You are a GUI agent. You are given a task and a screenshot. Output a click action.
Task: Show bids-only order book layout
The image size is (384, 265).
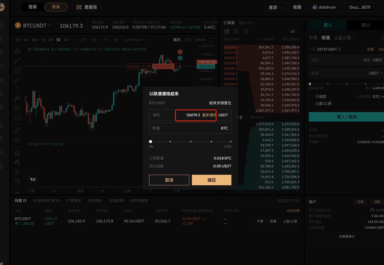(x=236, y=31)
